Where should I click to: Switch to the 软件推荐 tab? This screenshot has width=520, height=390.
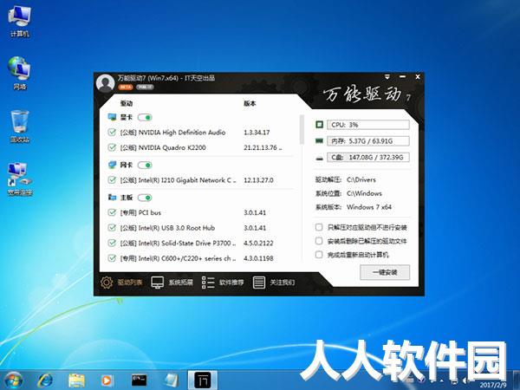pyautogui.click(x=223, y=283)
